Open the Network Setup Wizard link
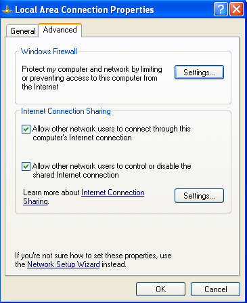The image size is (247, 303). pos(64,264)
